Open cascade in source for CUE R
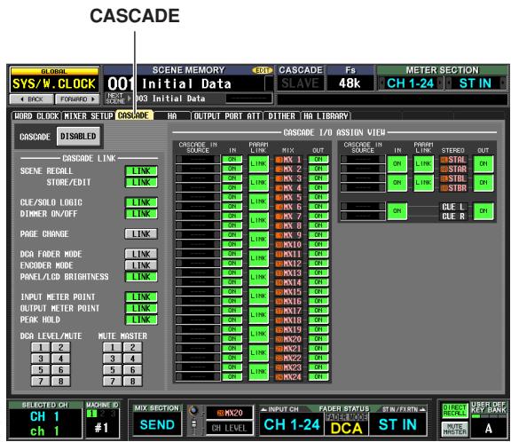This screenshot has width=511, height=442. pos(363,216)
